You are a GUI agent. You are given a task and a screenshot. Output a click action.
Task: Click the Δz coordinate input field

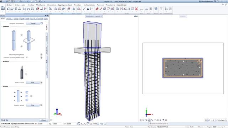tap(72, 124)
